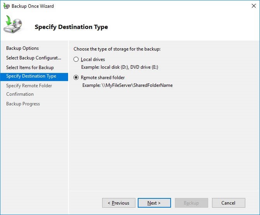The image size is (260, 215).
Task: Jump to Select Items for Backup step
Action: point(30,68)
